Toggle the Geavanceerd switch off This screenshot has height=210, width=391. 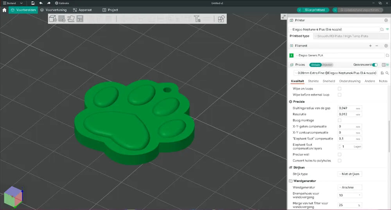[375, 65]
